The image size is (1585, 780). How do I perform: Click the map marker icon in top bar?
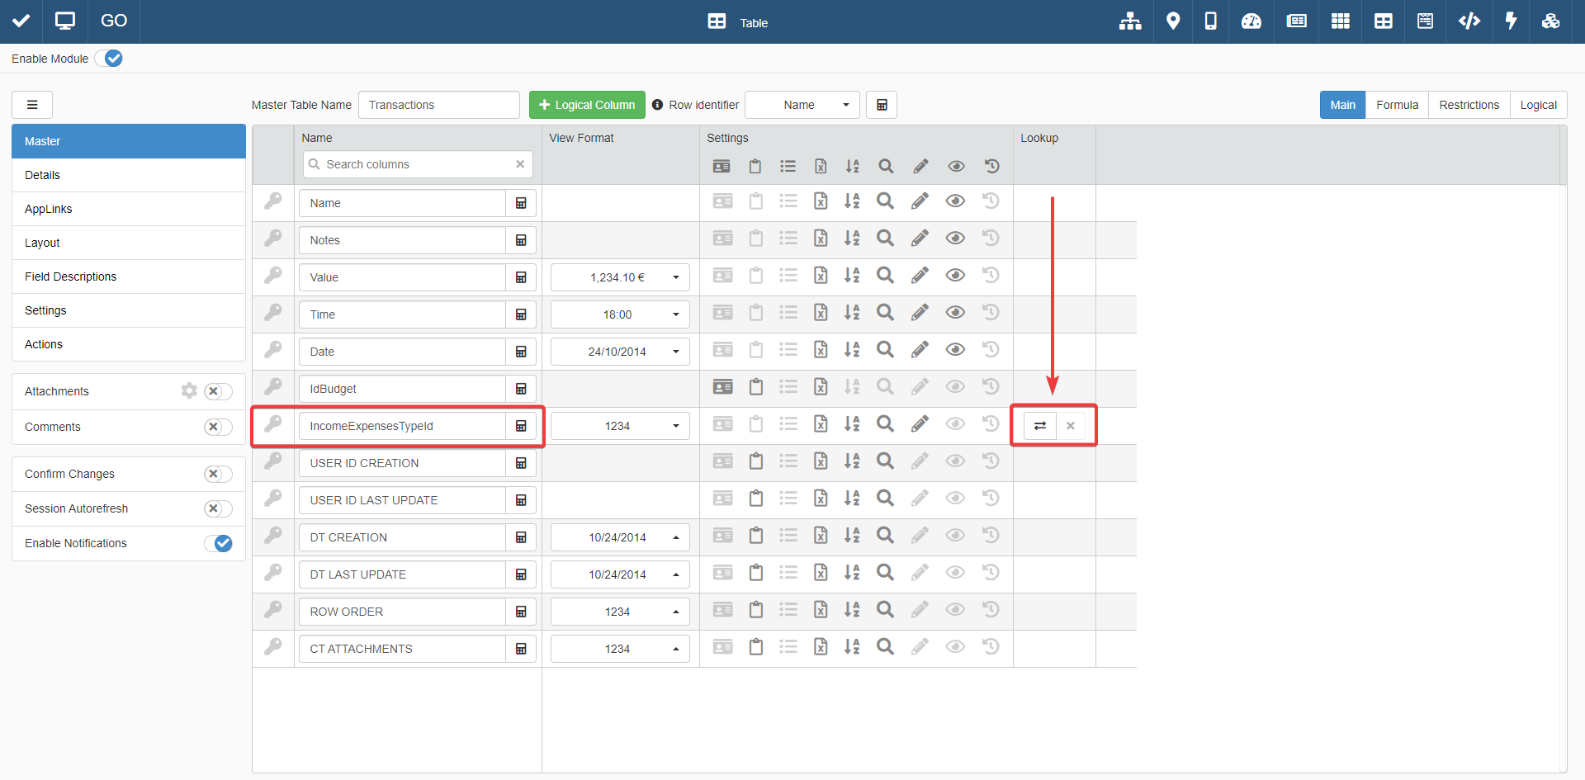(1172, 21)
